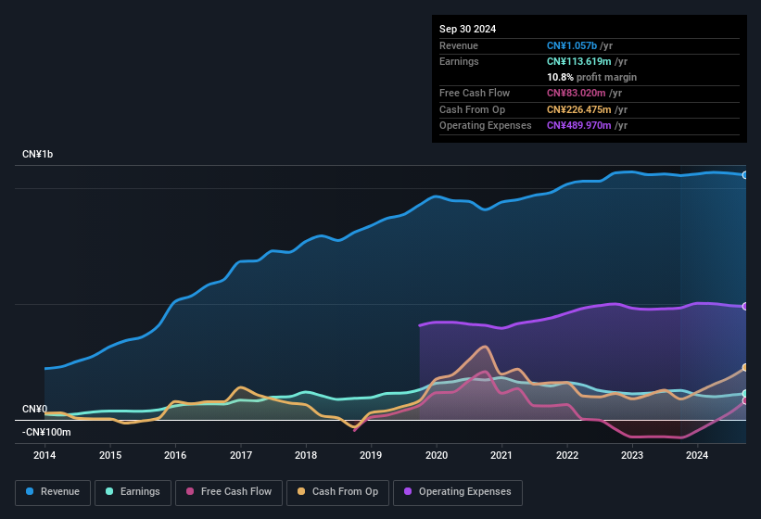Screen dimensions: 761x519
Task: Click the Revenue line endpoint marker
Action: click(x=745, y=175)
